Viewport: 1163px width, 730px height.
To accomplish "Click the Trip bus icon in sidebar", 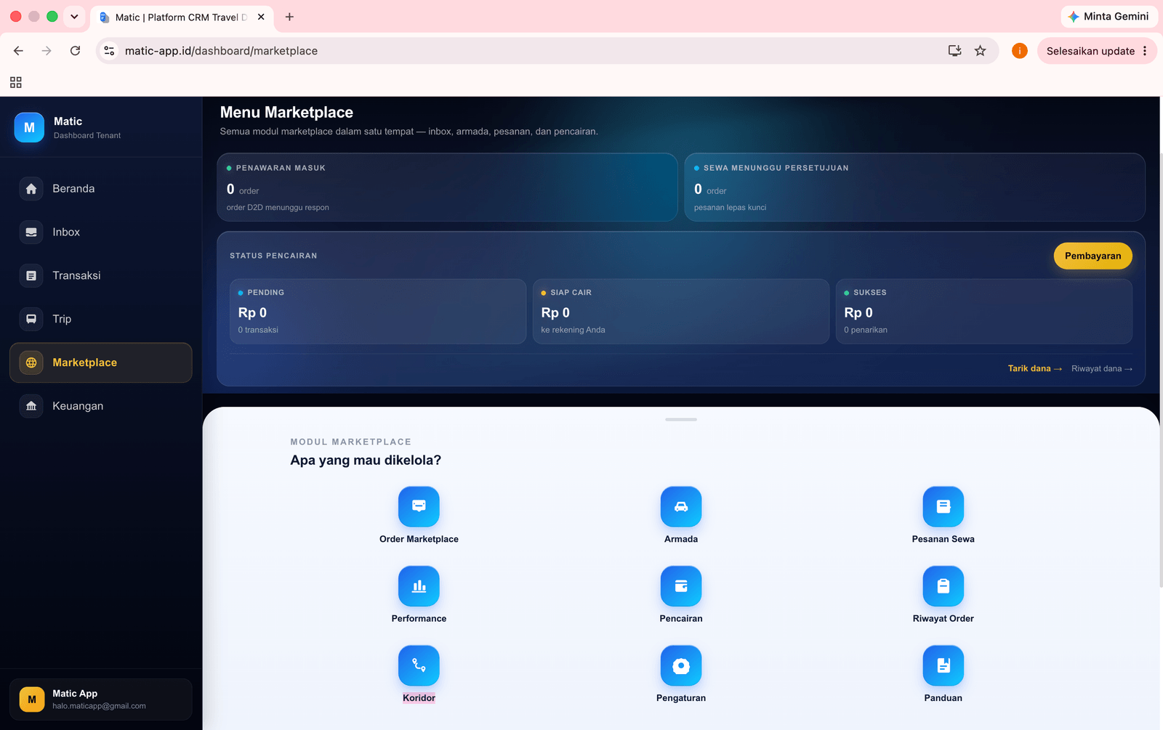I will click(31, 319).
